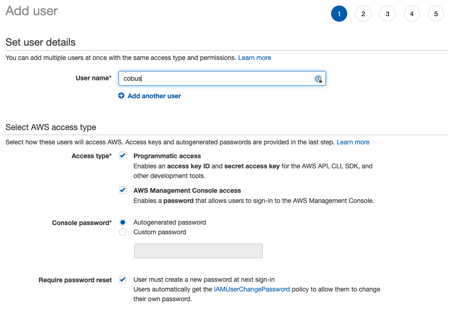Open wizard step 4 circle

[x=412, y=14]
